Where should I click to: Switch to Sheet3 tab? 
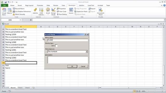tap(27, 88)
